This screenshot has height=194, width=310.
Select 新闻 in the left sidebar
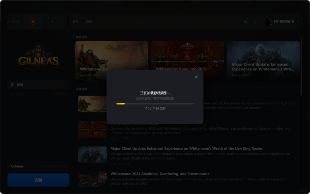click(38, 85)
